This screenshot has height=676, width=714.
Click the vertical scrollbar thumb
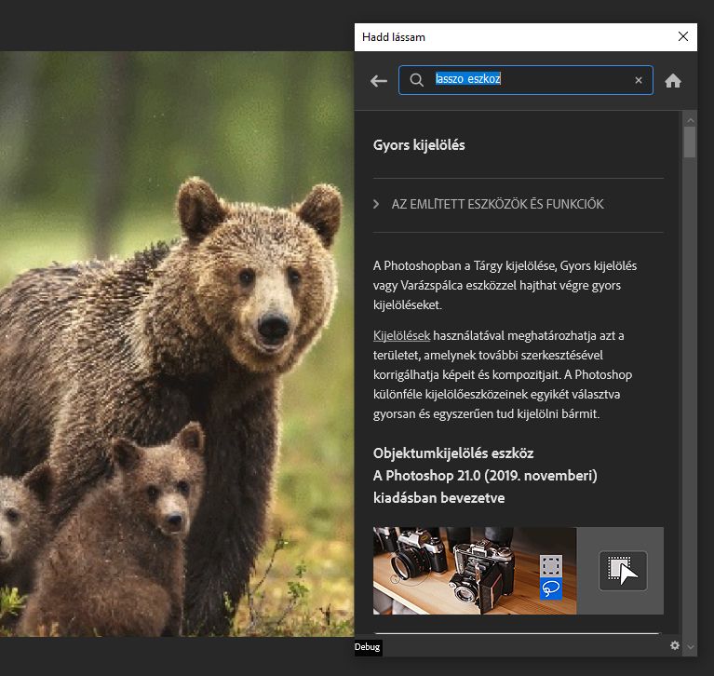691,142
